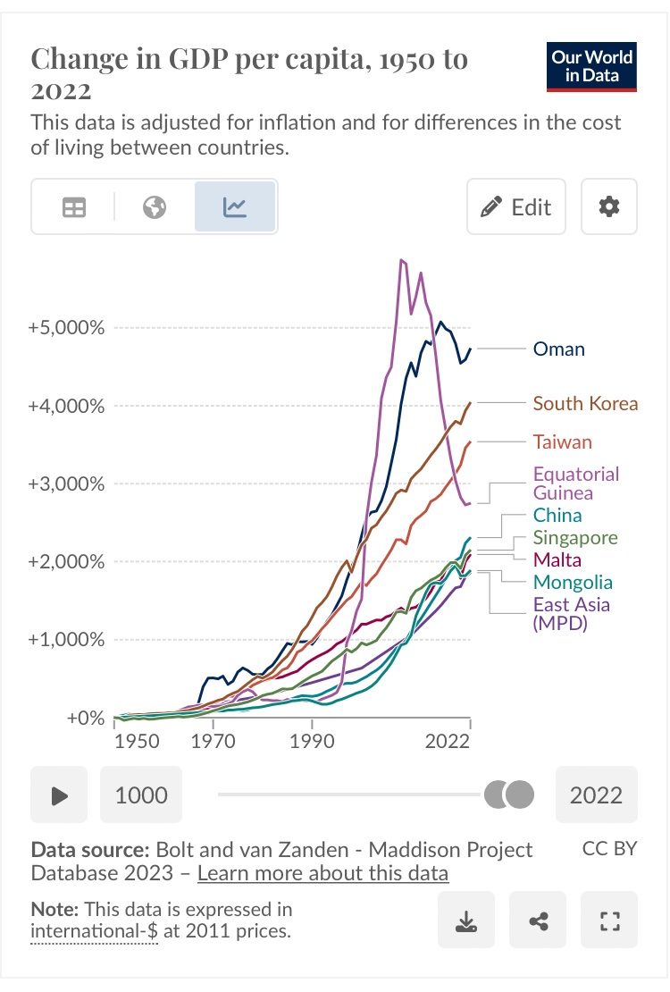This screenshot has height=992, width=670.
Task: Click the 1970 x-axis label
Action: click(x=214, y=741)
